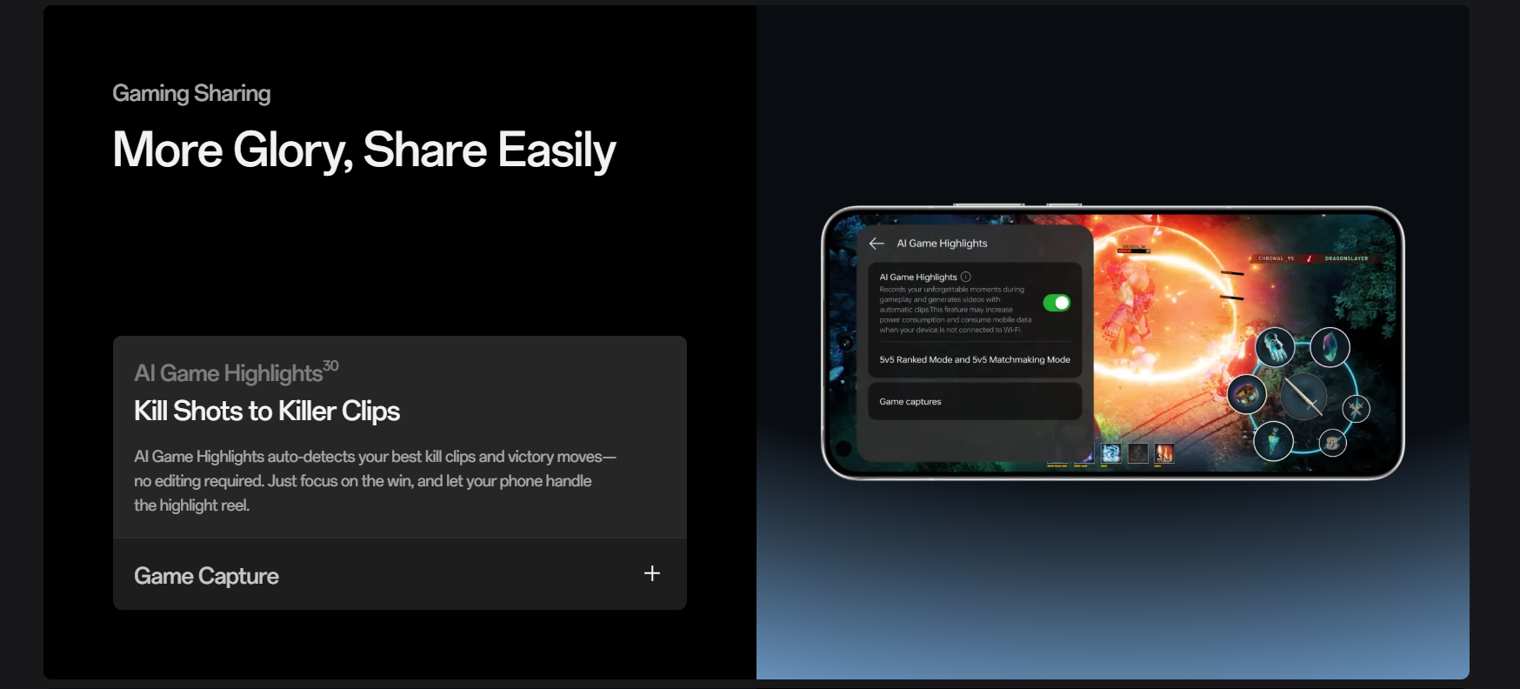Tap the backpack inventory icon
The height and width of the screenshot is (689, 1520).
coord(1332,444)
